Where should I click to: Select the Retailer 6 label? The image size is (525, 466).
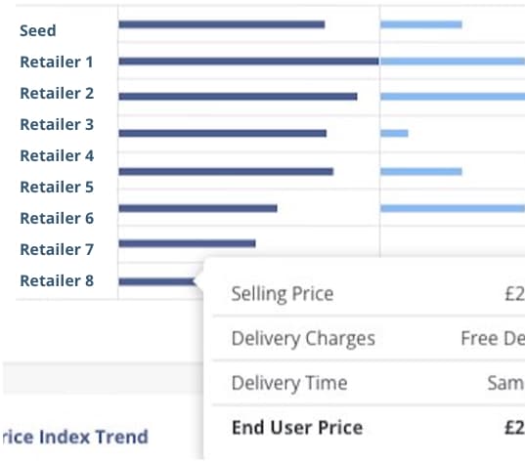point(57,218)
